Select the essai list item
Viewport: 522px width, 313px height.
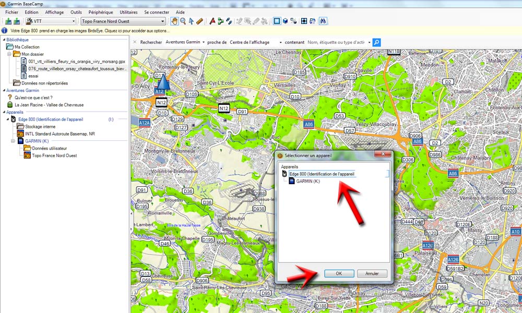coord(33,76)
